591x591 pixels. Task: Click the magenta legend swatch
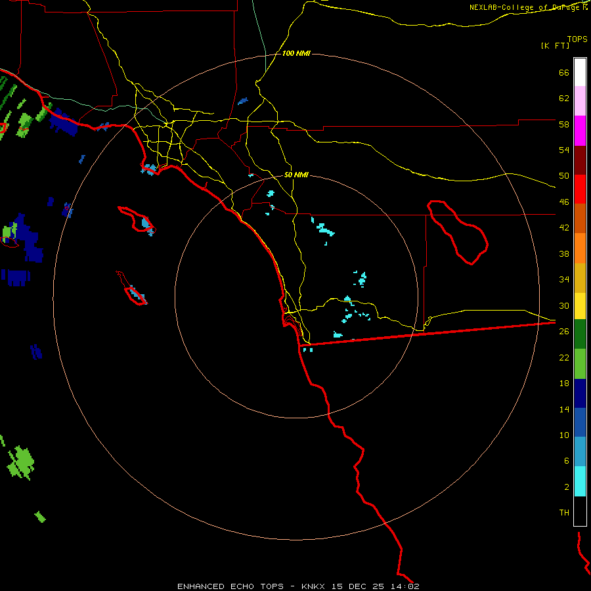tap(580, 131)
